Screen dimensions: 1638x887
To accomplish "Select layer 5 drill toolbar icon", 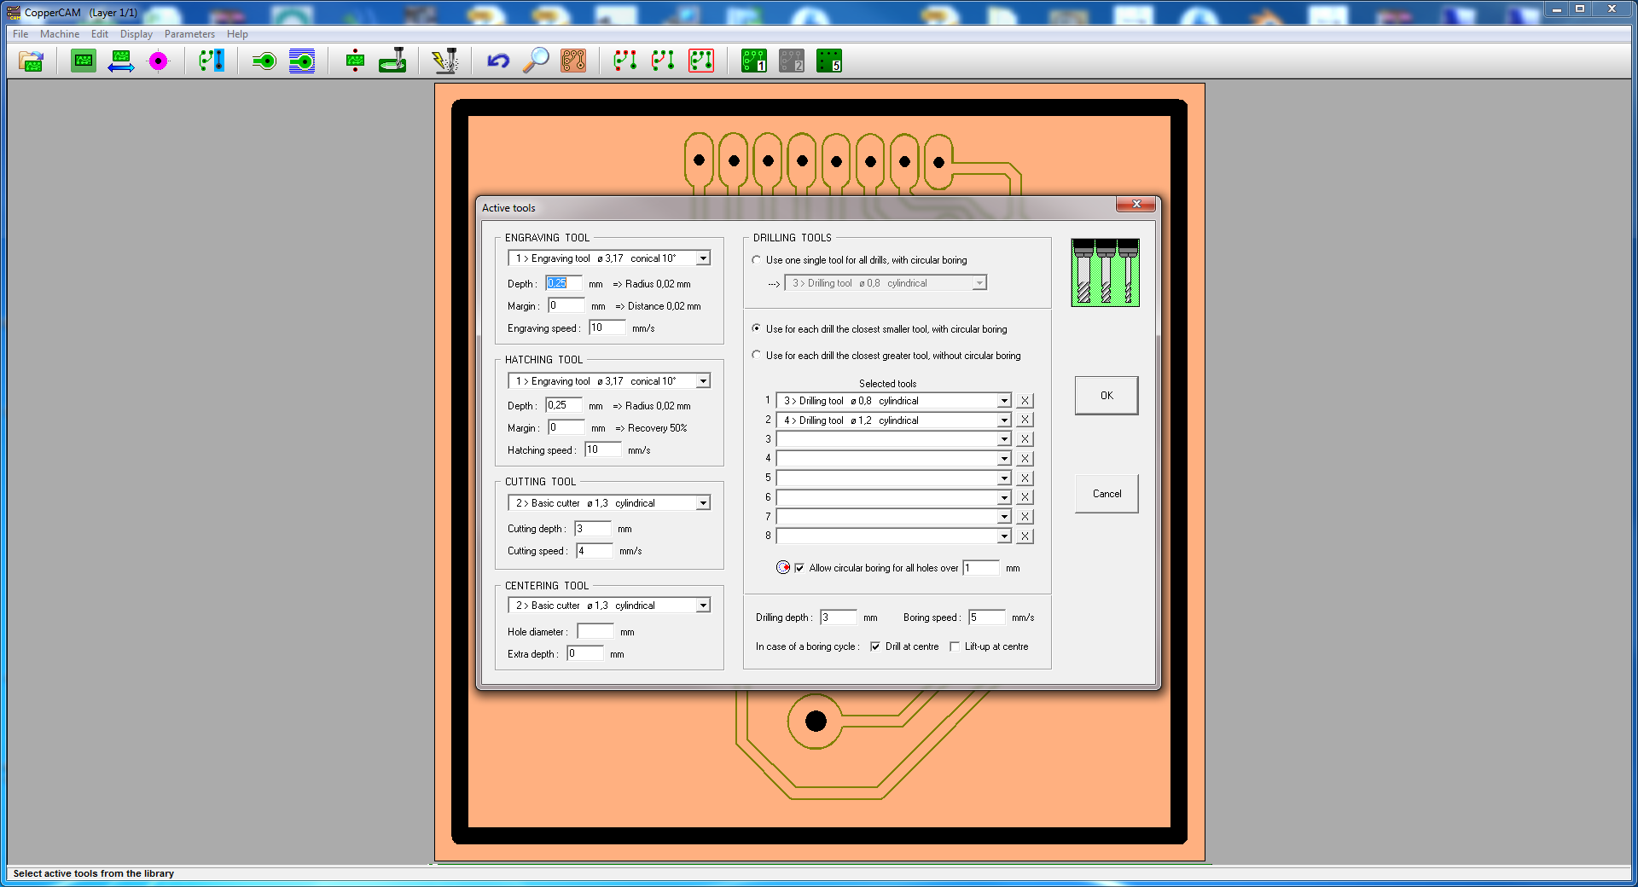I will pos(829,61).
